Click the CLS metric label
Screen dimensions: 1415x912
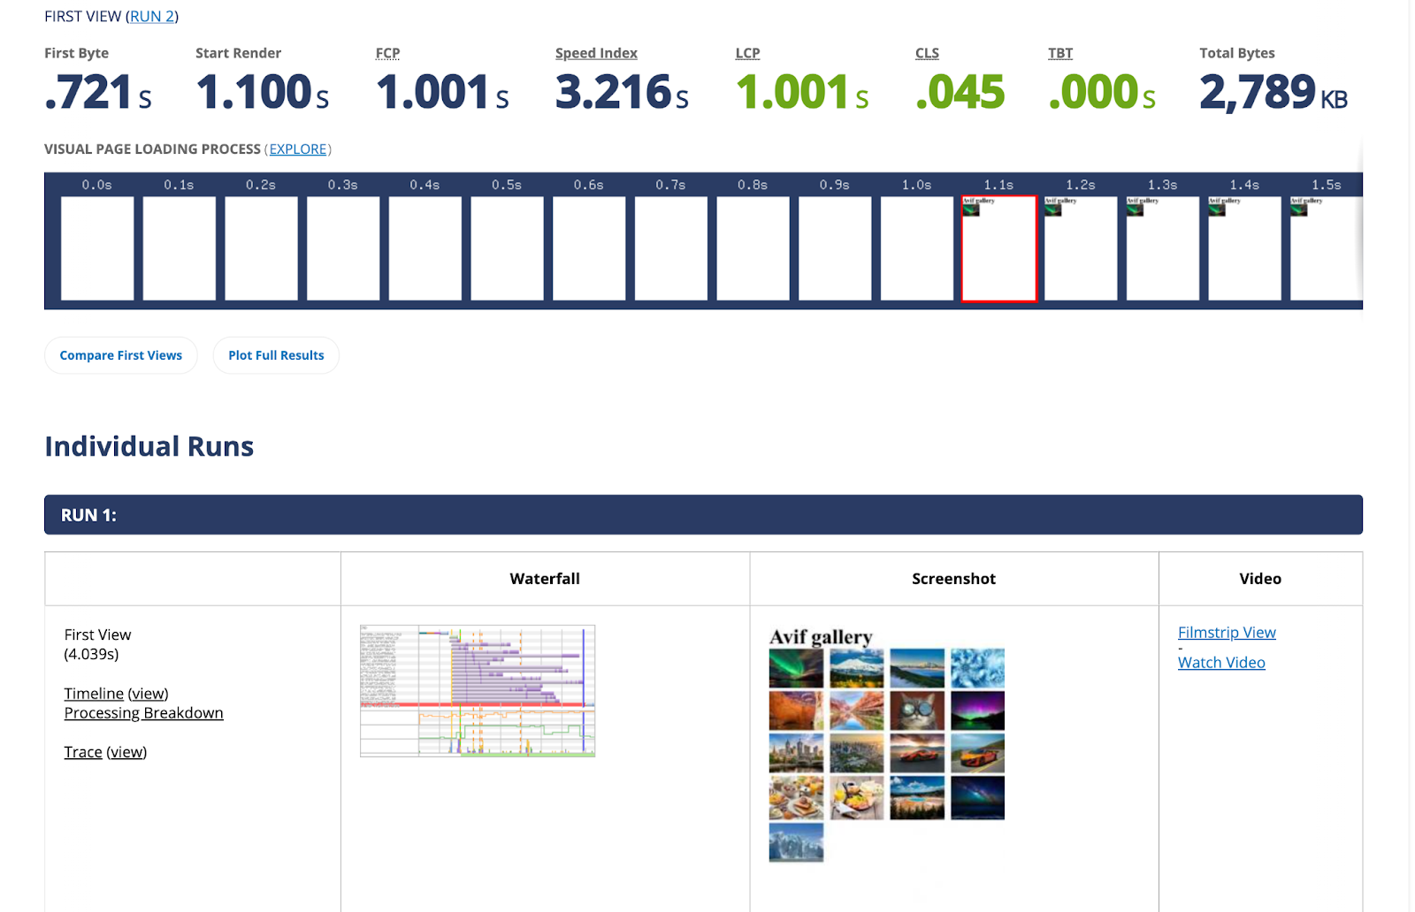pos(927,53)
